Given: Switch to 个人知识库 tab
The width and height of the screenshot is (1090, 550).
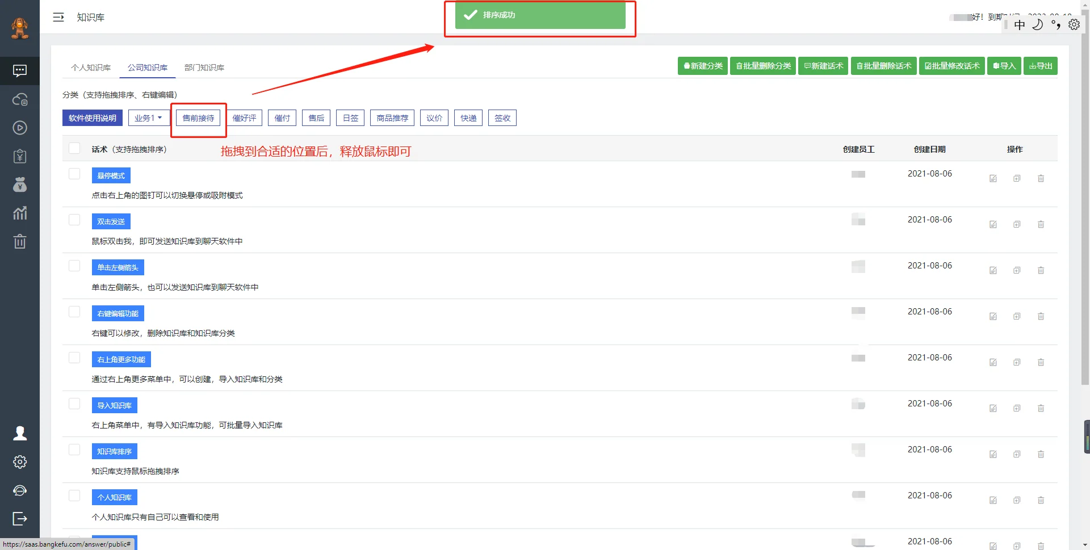Looking at the screenshot, I should 91,68.
